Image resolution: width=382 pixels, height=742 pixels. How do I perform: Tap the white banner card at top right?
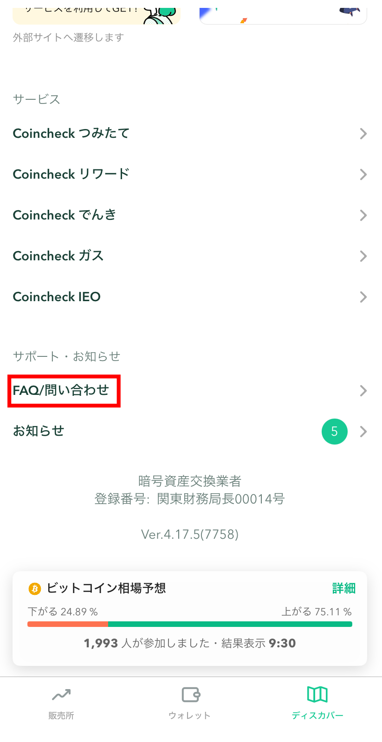[283, 15]
